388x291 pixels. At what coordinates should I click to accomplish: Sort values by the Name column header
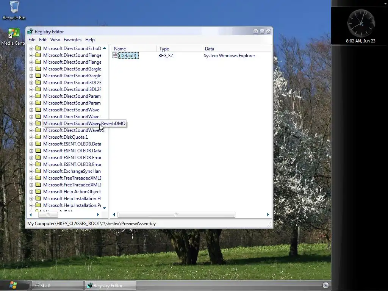134,49
